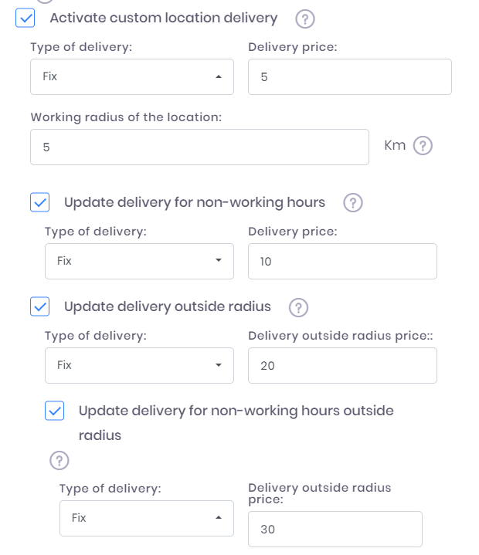The width and height of the screenshot is (479, 555).
Task: Expand the bottom-most Type of delivery dropdown
Action: point(146,518)
